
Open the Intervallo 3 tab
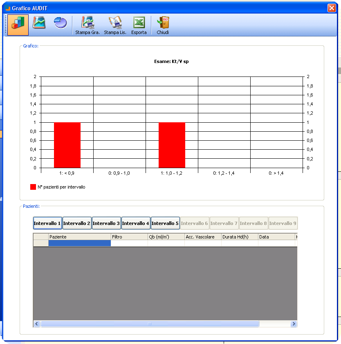pyautogui.click(x=106, y=223)
